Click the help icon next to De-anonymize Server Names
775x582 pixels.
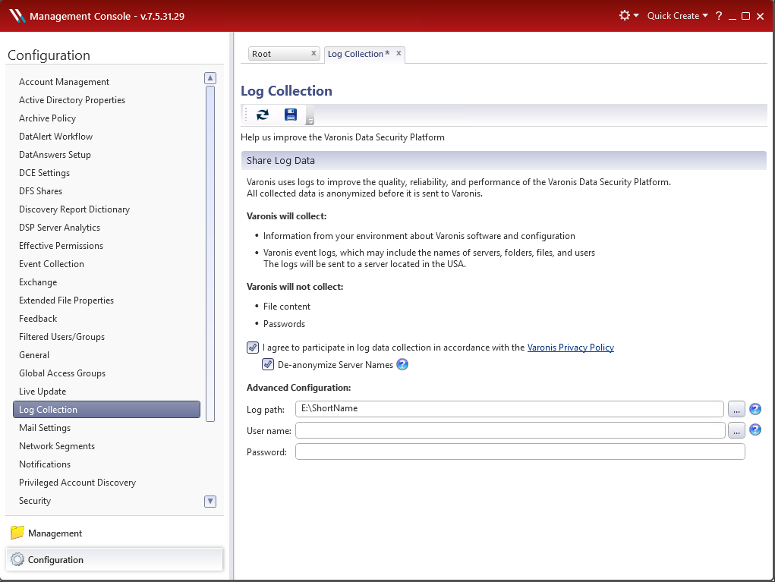coord(402,364)
